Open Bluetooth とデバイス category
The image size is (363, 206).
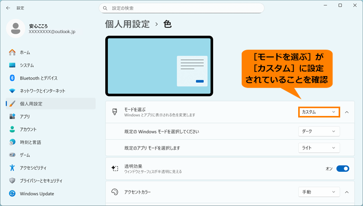(x=51, y=78)
